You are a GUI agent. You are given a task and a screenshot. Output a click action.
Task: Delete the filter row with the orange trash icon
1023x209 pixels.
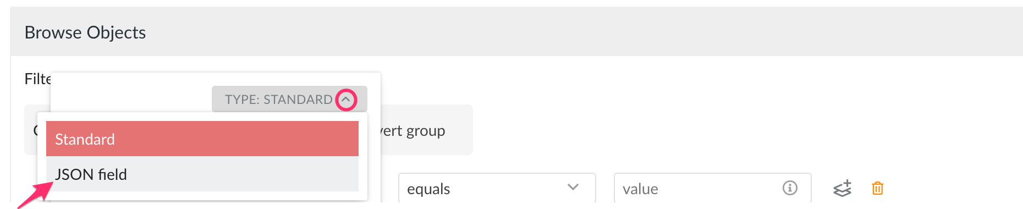coord(877,188)
